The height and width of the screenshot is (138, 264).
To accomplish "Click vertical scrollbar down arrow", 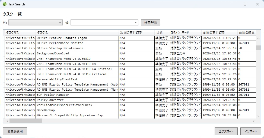I will (x=259, y=116).
